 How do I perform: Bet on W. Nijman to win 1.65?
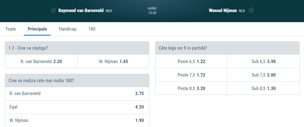point(113,61)
